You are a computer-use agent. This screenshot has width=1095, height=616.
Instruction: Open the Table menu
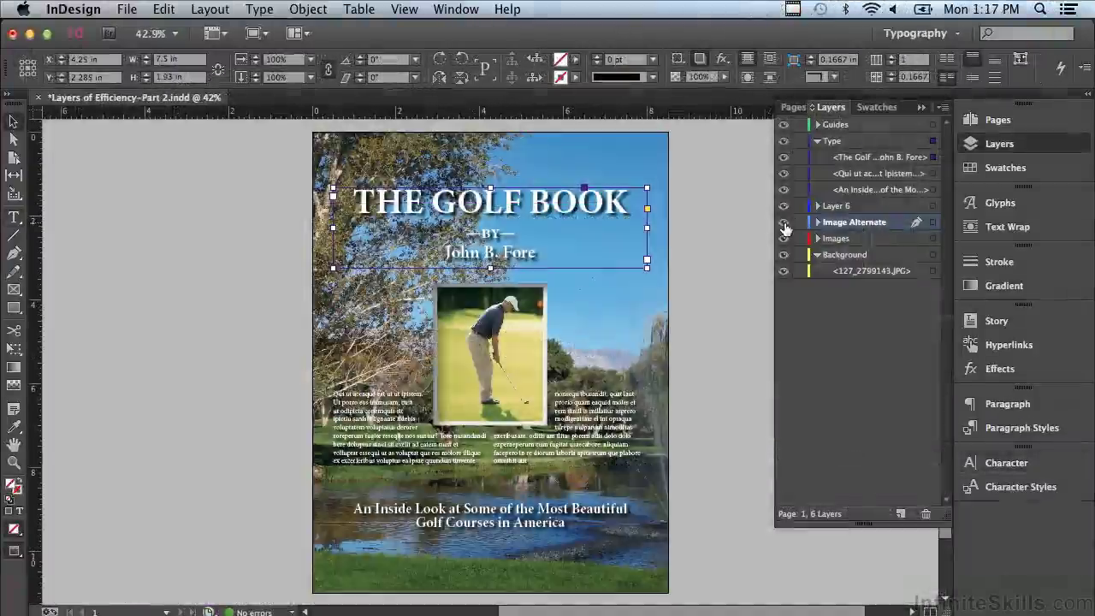[358, 9]
